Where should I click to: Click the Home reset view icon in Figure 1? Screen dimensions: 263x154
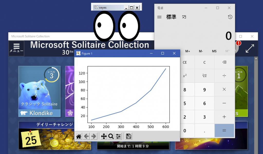[x=79, y=136]
